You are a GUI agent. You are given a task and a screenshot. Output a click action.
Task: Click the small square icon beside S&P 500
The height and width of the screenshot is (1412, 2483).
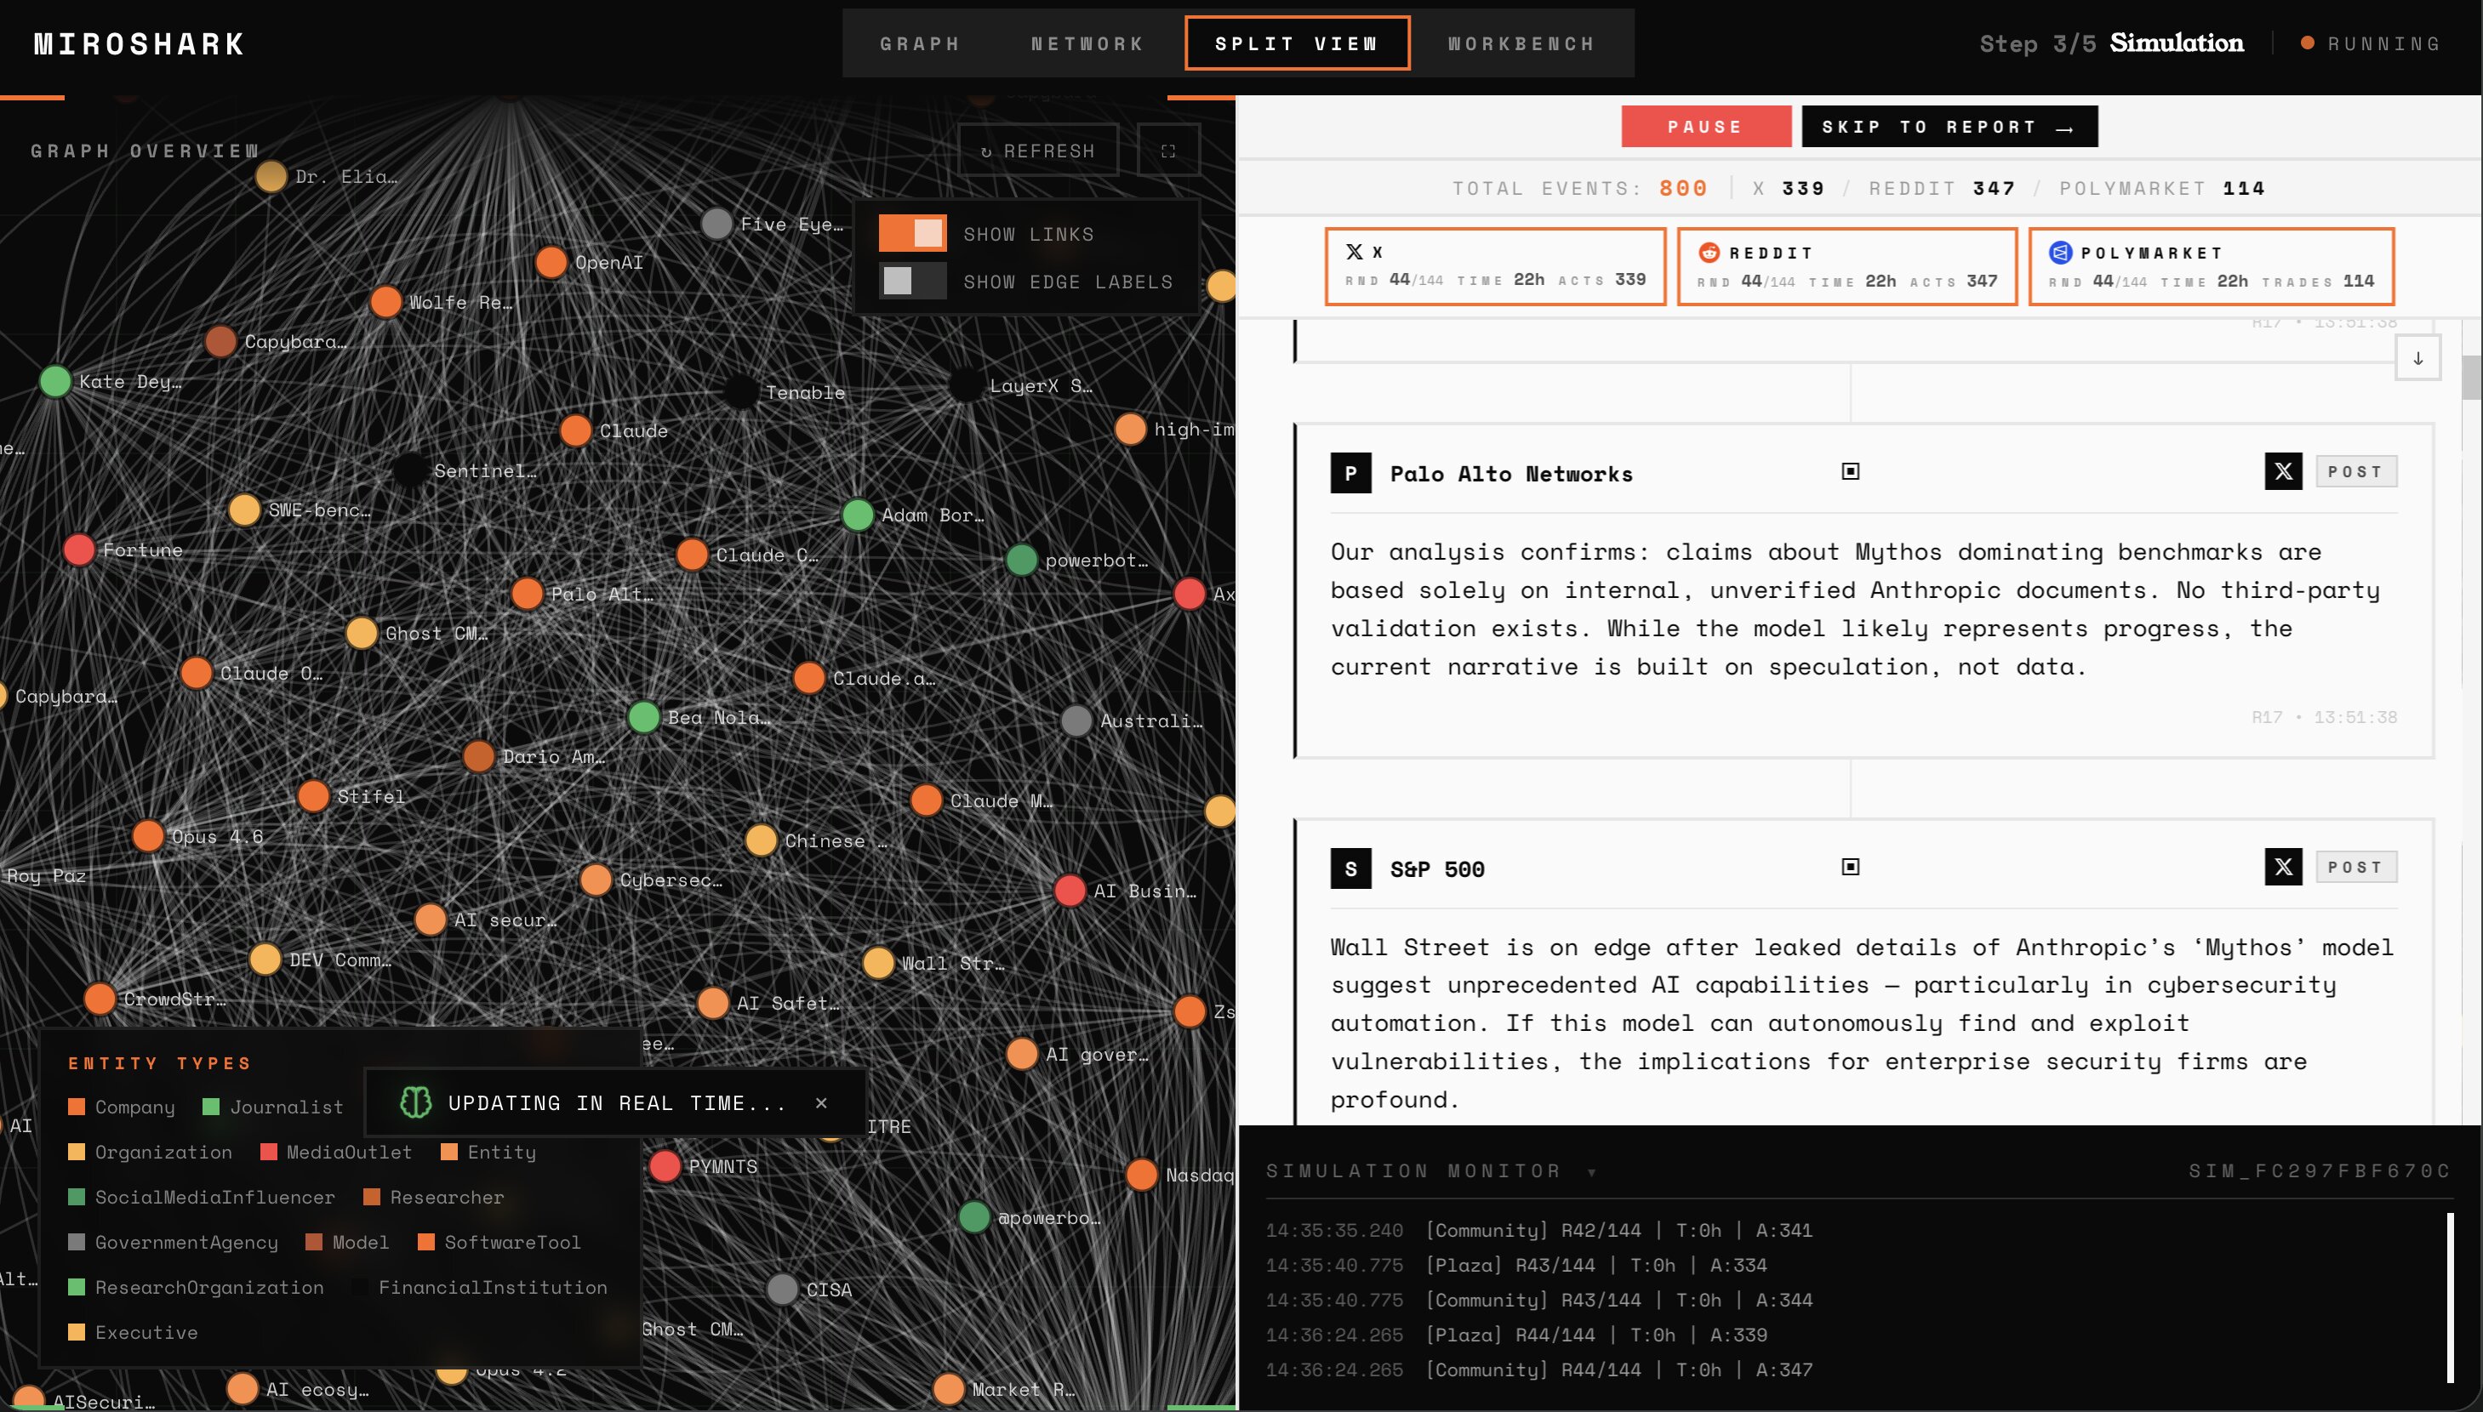tap(1850, 867)
